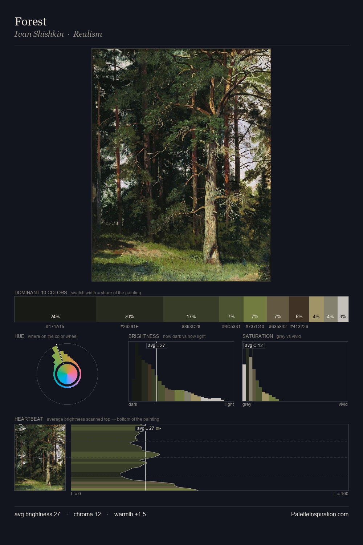Click footer stat 'chroma 12'
363x545 pixels.
(x=87, y=514)
